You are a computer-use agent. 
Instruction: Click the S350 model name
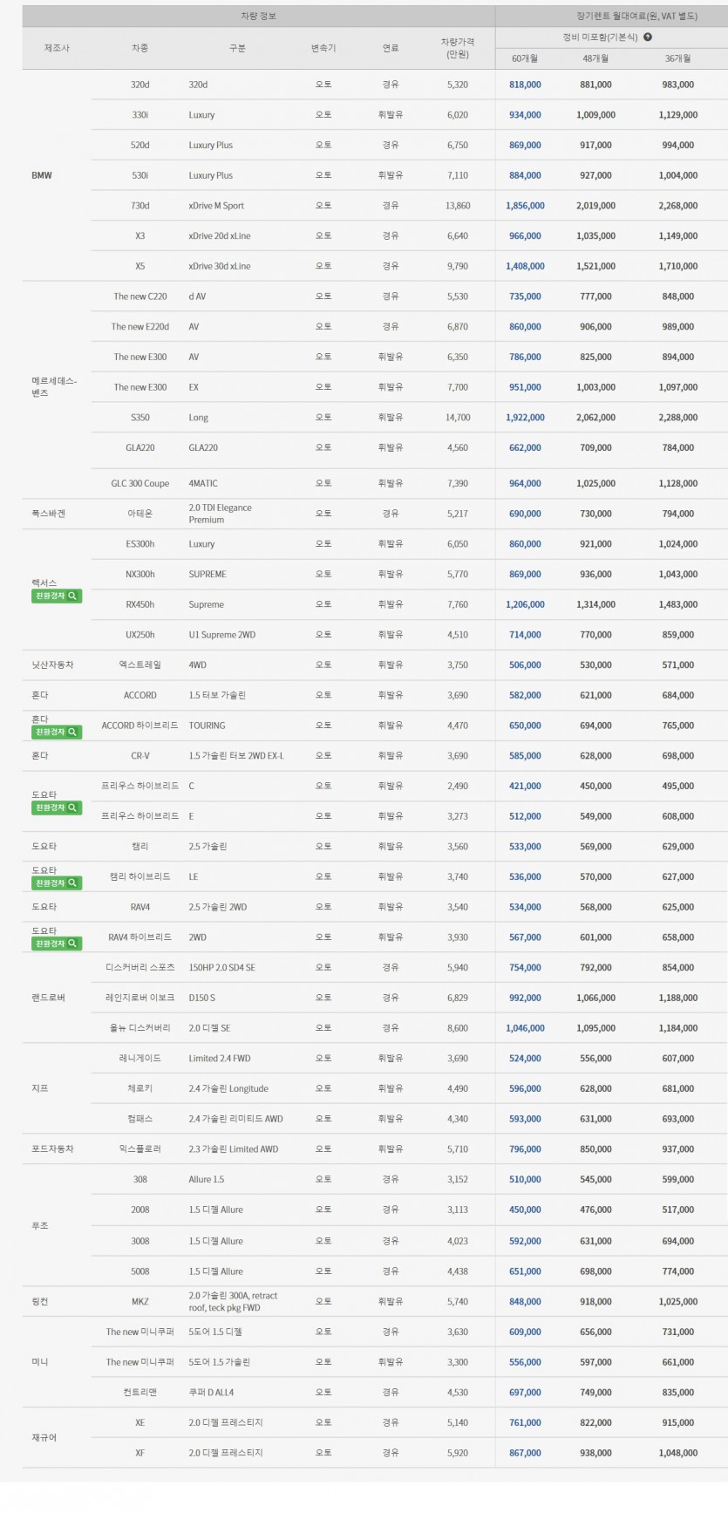click(139, 418)
